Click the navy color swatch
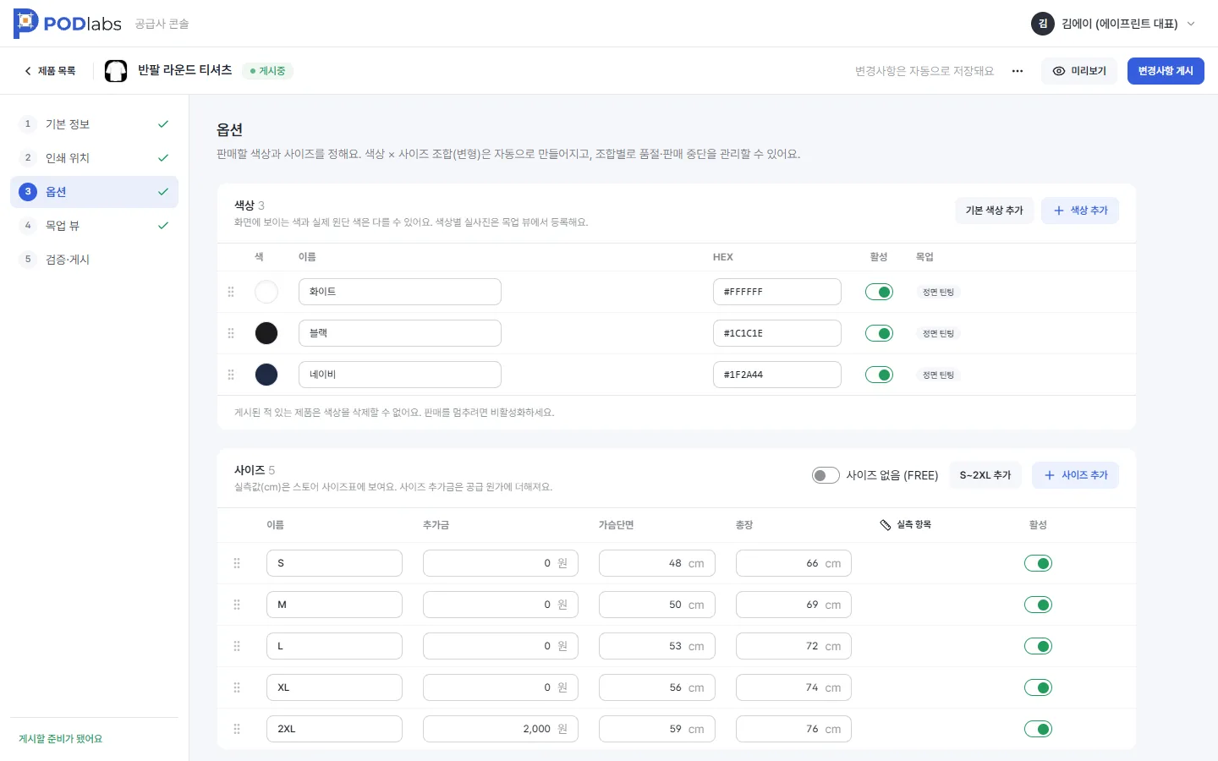Image resolution: width=1218 pixels, height=761 pixels. point(266,375)
